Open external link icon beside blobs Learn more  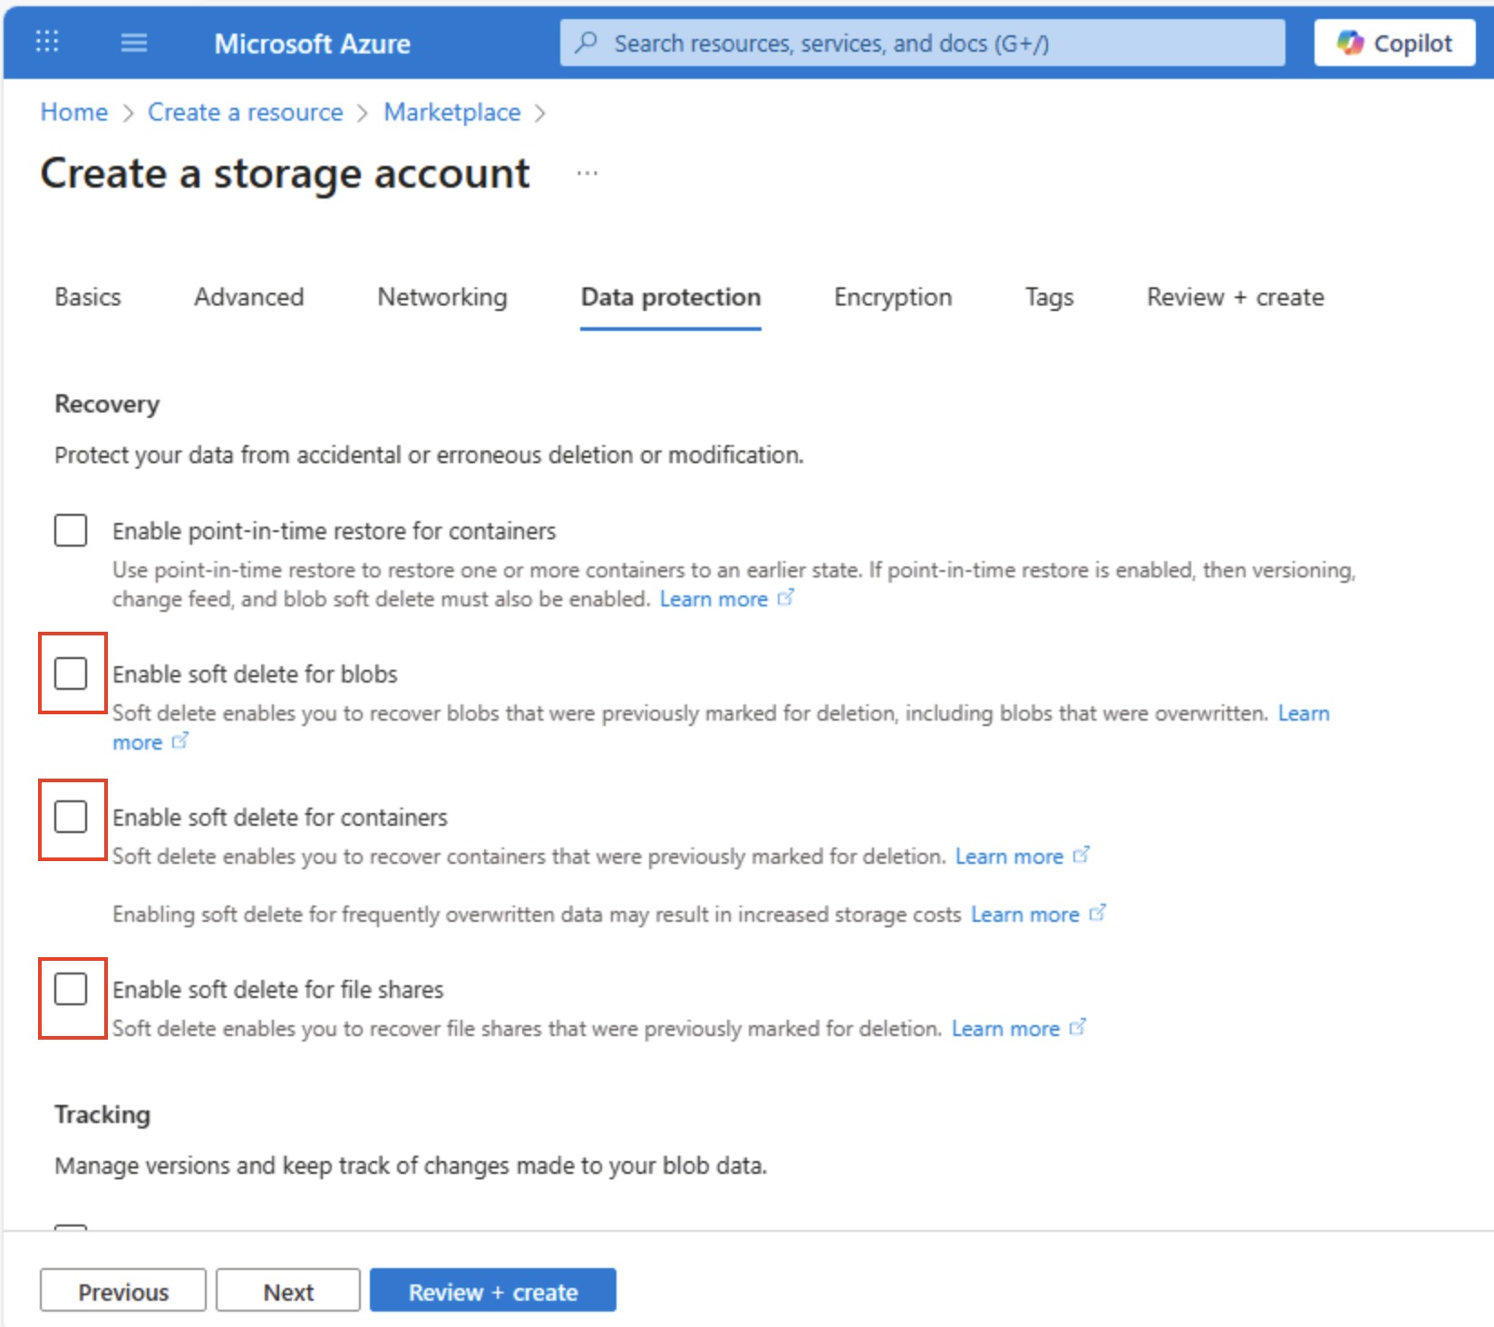click(181, 741)
